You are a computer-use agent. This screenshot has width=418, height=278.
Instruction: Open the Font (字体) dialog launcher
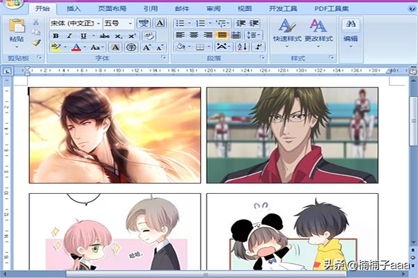(164, 58)
